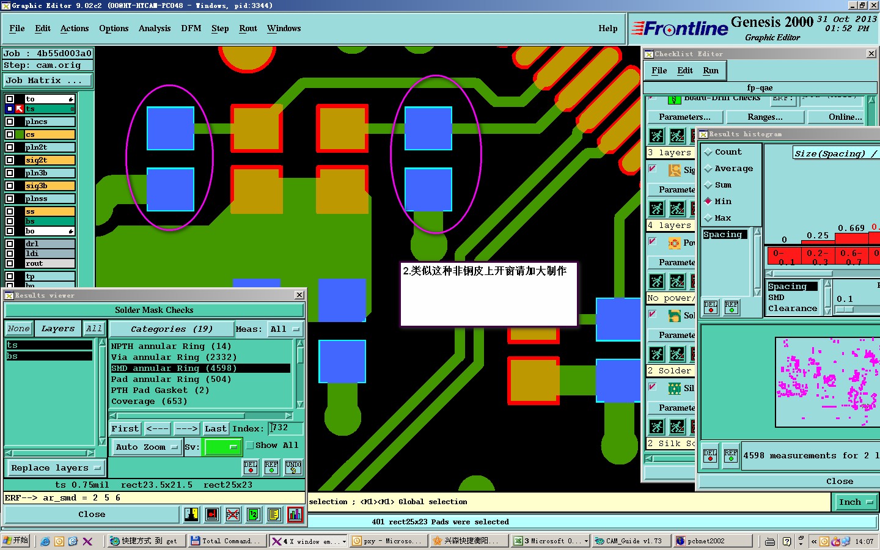Viewport: 880px width, 550px height.
Task: Click first run icon above '3 layers'
Action: click(657, 136)
